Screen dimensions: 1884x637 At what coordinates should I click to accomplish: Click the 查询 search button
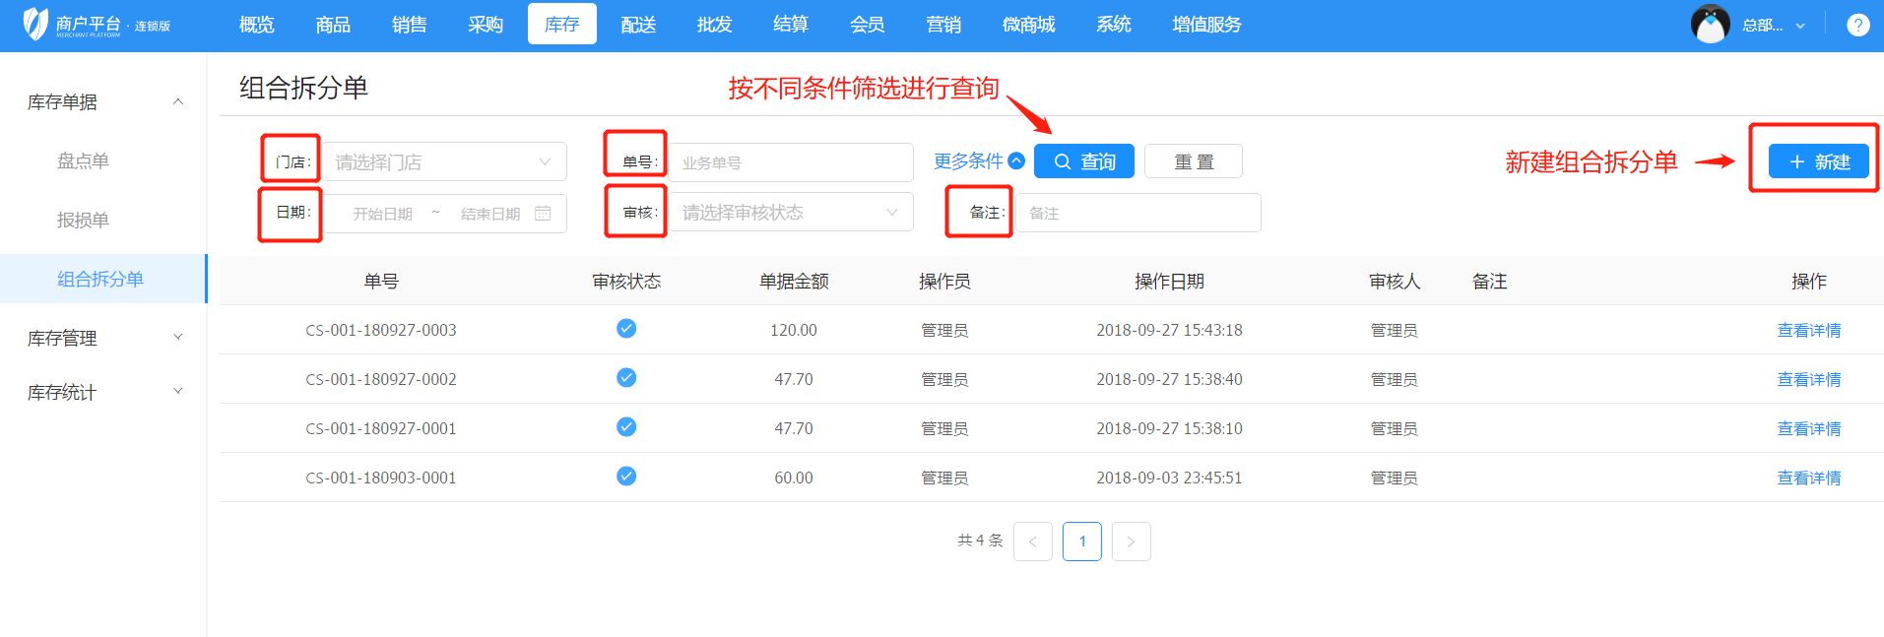[x=1083, y=161]
